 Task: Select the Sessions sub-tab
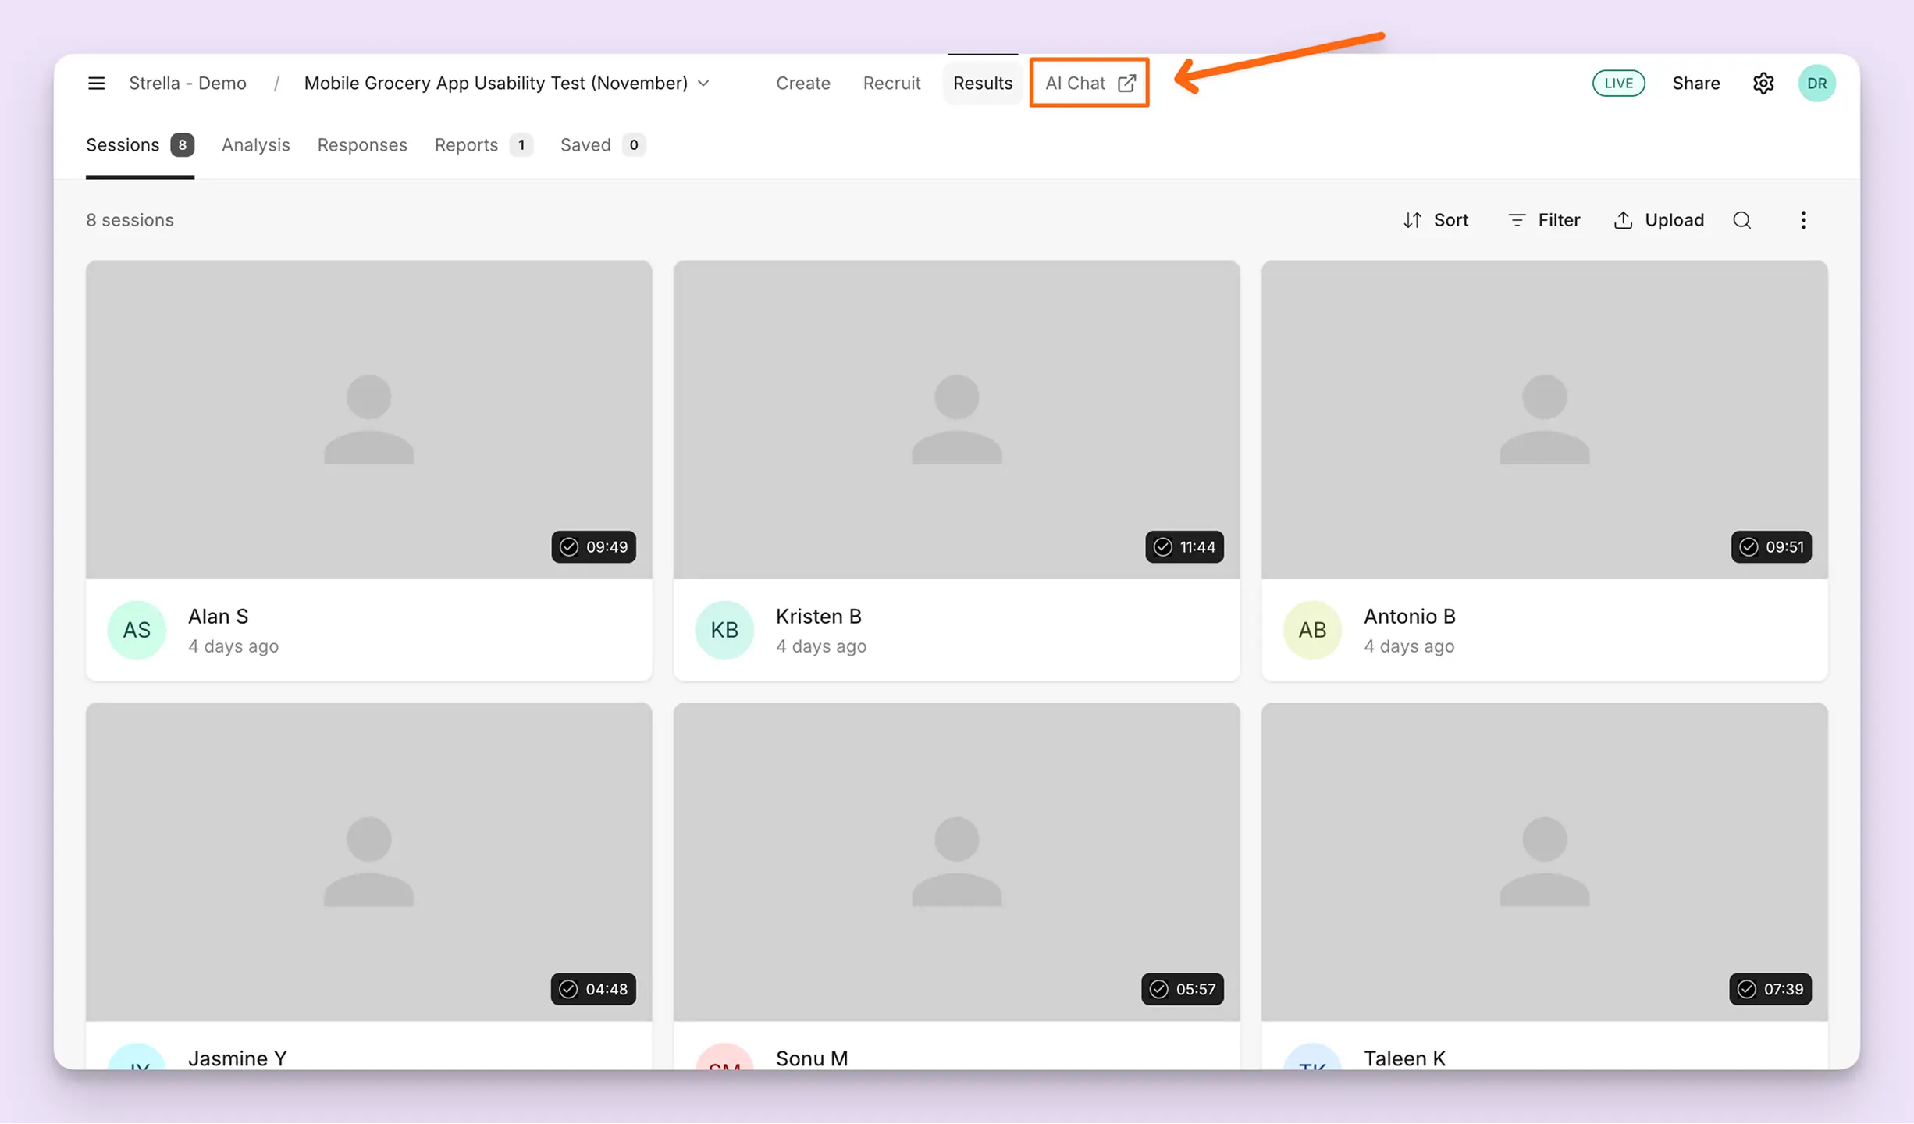tap(140, 145)
